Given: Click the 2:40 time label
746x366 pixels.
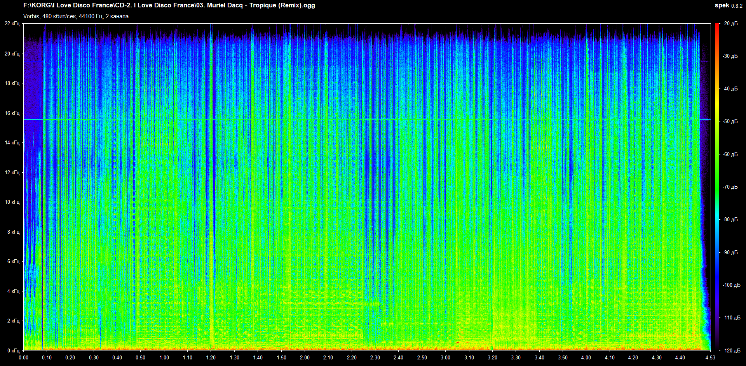Looking at the screenshot, I should point(399,357).
